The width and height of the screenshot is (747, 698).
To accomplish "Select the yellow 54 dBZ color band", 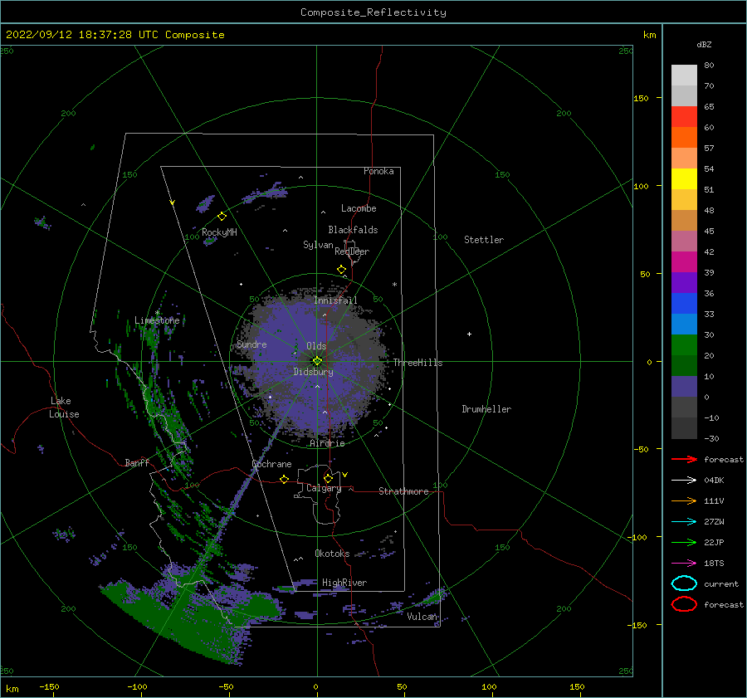I will pyautogui.click(x=684, y=178).
